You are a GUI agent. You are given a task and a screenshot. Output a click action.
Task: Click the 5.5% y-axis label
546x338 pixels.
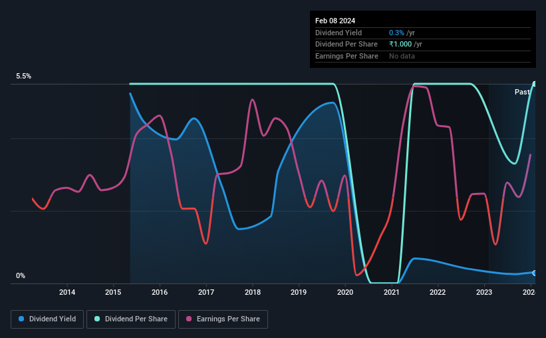24,76
